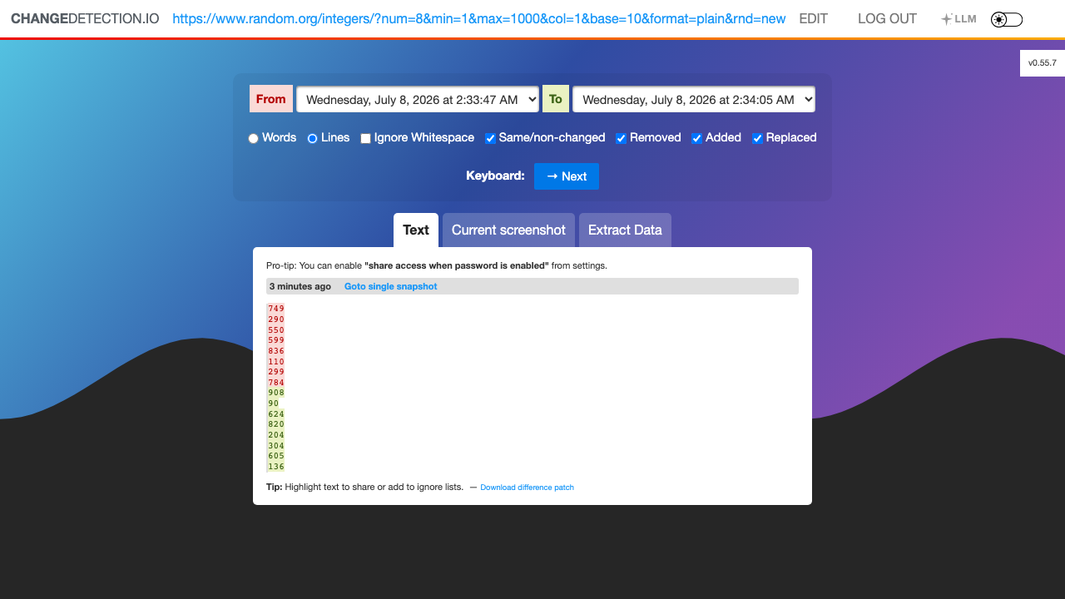1065x599 pixels.
Task: Click LOG OUT in the top bar
Action: tap(887, 18)
